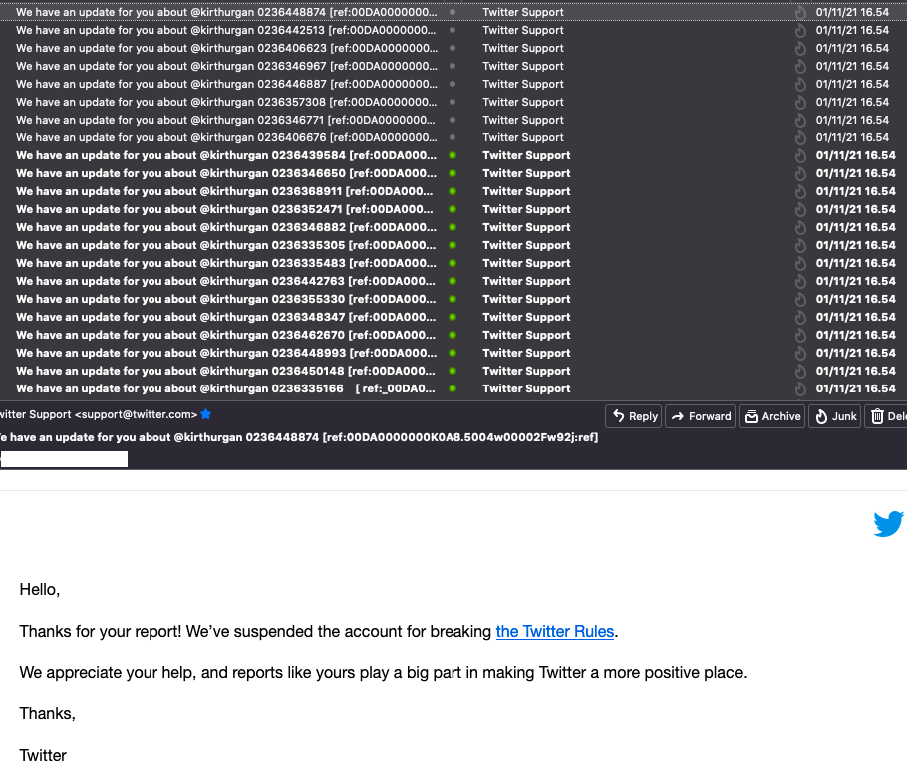Click the 01/11/21 16.54 date in 0236448874 row
The image size is (907, 771).
852,12
